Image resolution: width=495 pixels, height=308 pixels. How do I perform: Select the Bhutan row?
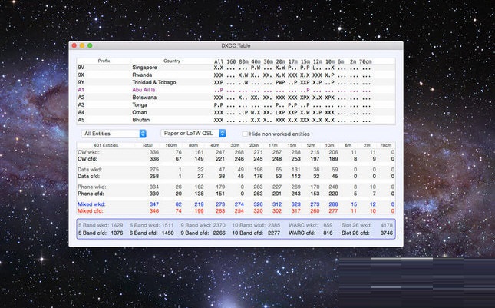point(236,120)
